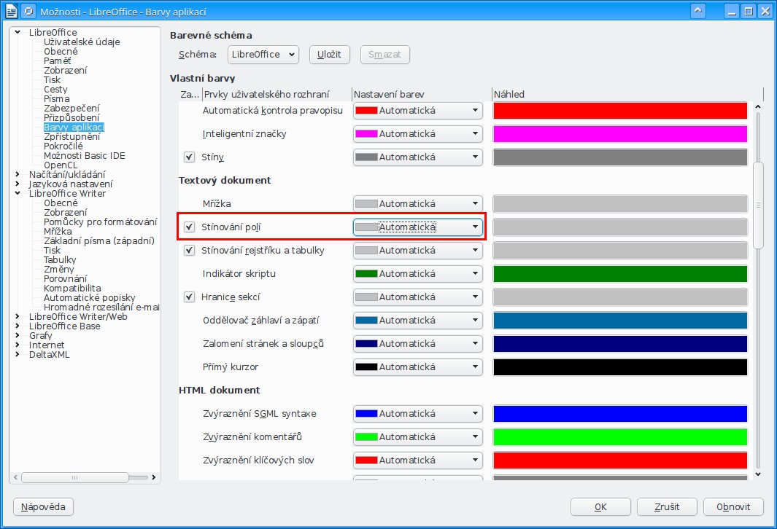Open Pomůcky pro formátování page
777x529 pixels.
pyautogui.click(x=100, y=222)
